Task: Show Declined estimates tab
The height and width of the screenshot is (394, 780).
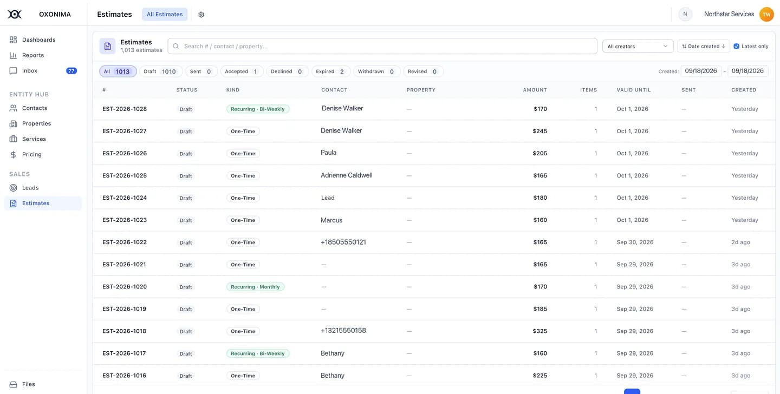Action: [x=288, y=71]
